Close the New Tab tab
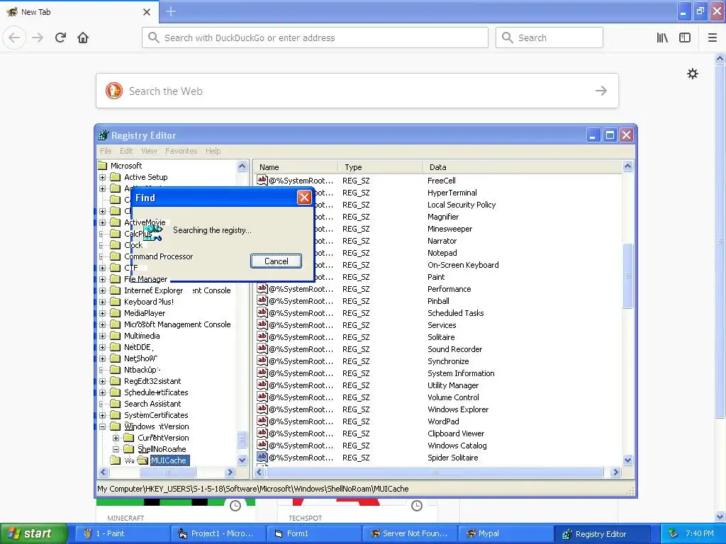Viewport: 726px width, 544px height. click(x=147, y=12)
